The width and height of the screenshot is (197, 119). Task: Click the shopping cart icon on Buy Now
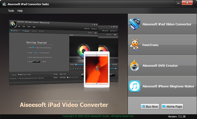tap(143, 107)
